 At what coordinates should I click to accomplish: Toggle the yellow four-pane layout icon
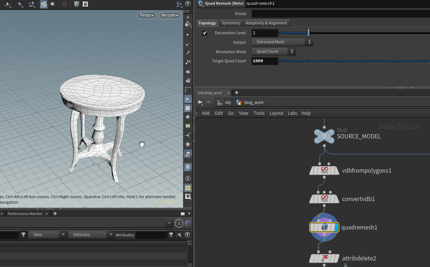point(188,188)
